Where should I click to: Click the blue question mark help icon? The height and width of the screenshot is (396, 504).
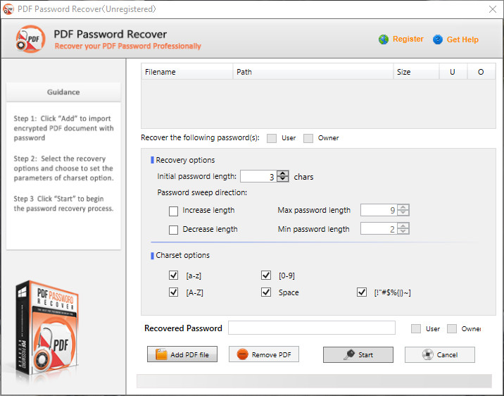pos(437,39)
